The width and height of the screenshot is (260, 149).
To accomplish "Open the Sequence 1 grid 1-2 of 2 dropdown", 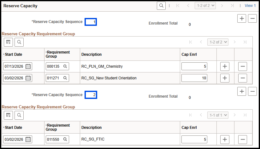I will pos(218,42).
